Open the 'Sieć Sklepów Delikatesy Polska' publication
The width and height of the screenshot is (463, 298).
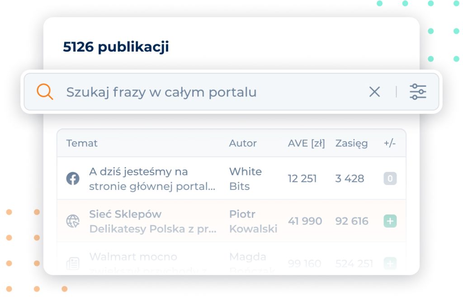click(152, 221)
